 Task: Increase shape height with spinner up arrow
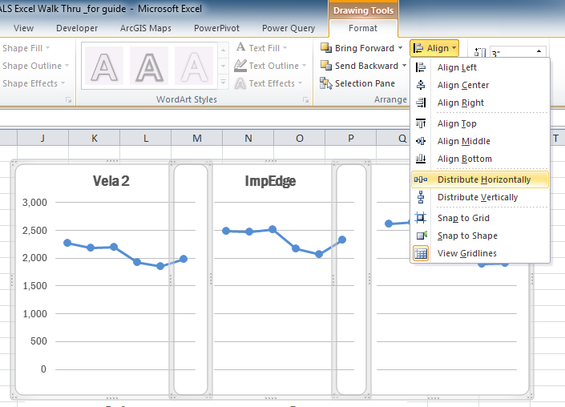tap(539, 50)
